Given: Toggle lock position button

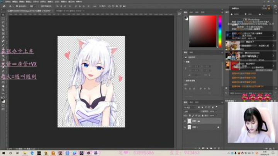Looking at the screenshot, I should click(x=196, y=115).
